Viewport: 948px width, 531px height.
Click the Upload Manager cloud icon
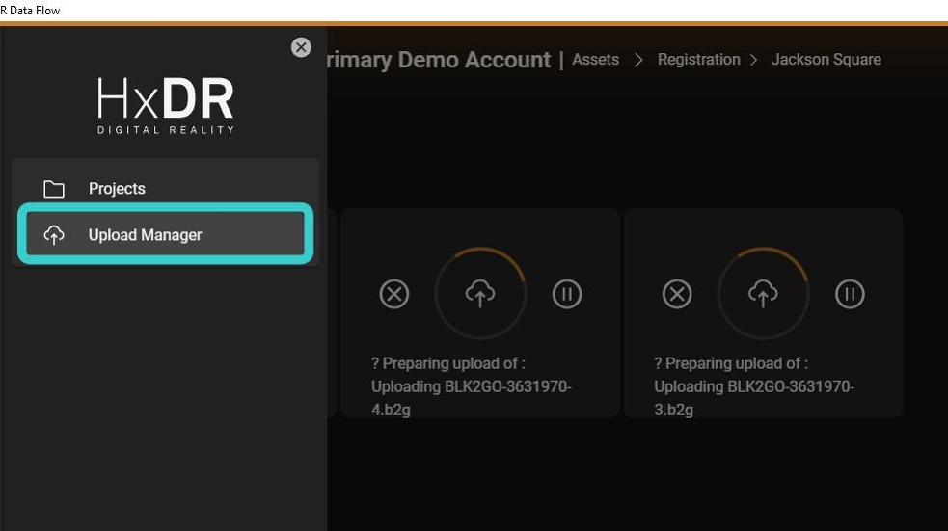(x=54, y=235)
